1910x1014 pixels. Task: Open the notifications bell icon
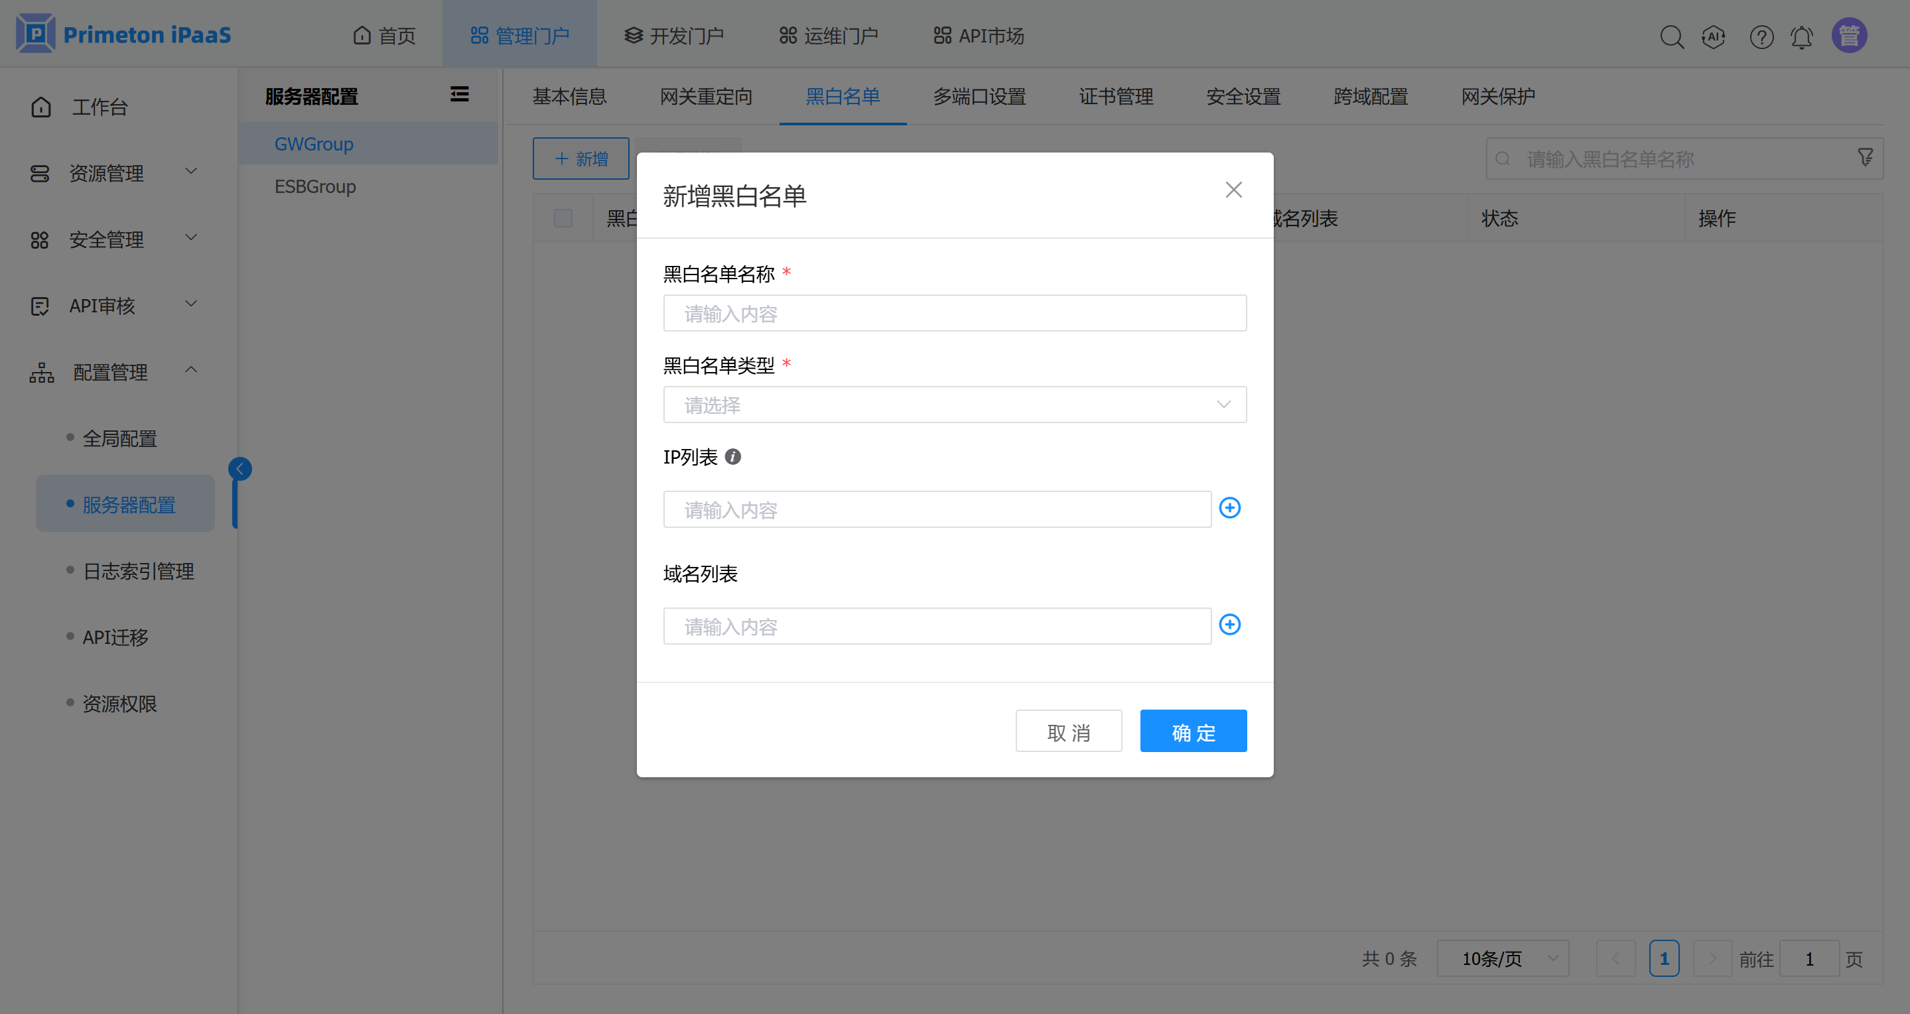pyautogui.click(x=1801, y=36)
